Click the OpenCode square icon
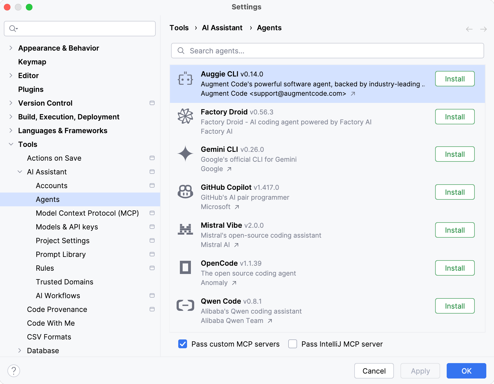Image resolution: width=494 pixels, height=384 pixels. coord(185,268)
